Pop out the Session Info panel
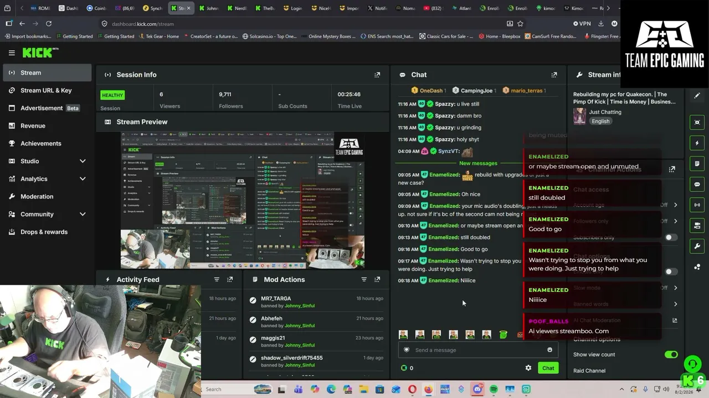 click(377, 75)
